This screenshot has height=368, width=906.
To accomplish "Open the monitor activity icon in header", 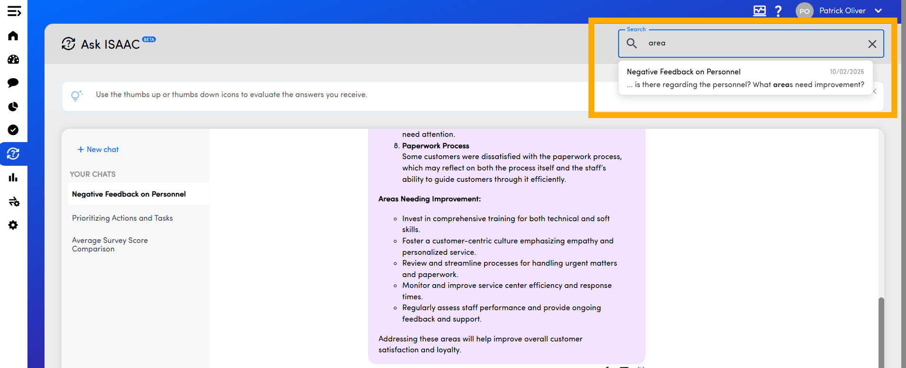I will pyautogui.click(x=759, y=11).
